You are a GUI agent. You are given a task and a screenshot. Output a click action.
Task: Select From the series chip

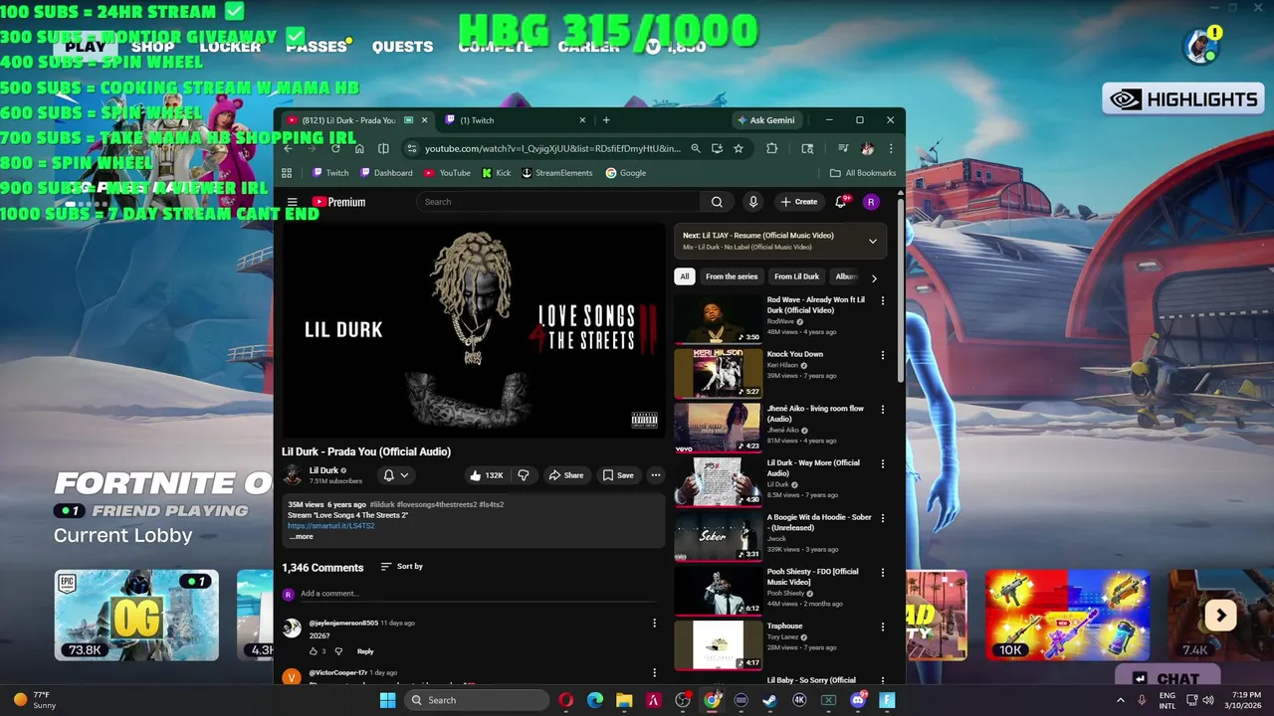point(732,276)
